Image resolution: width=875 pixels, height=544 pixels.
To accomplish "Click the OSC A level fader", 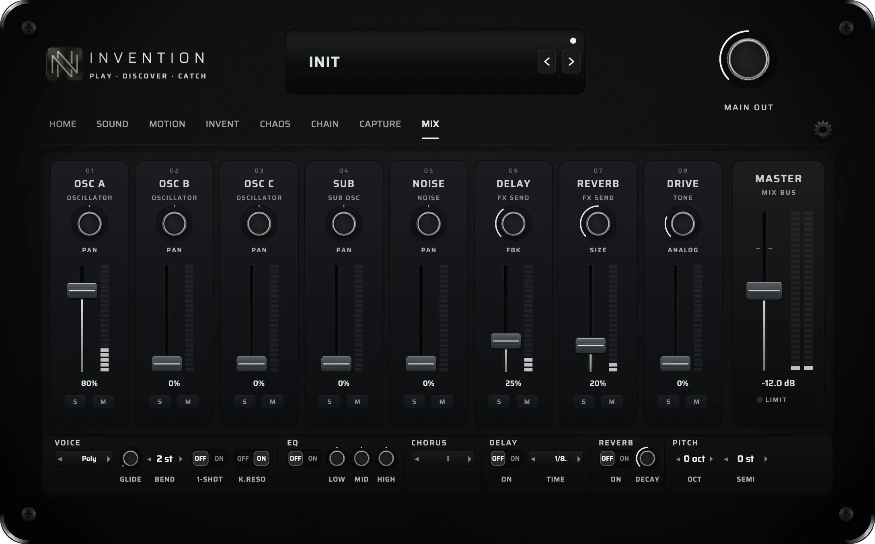I will [82, 291].
